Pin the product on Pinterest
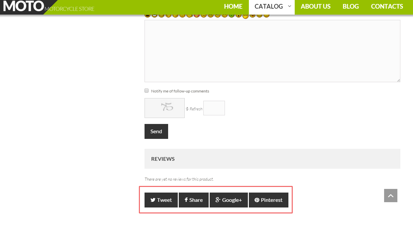 click(268, 200)
